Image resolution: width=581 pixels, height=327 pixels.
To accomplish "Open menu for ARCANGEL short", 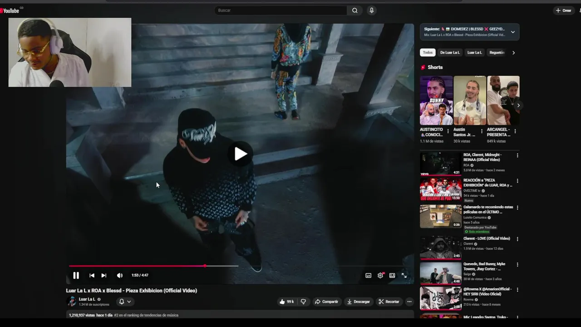I will tap(515, 131).
